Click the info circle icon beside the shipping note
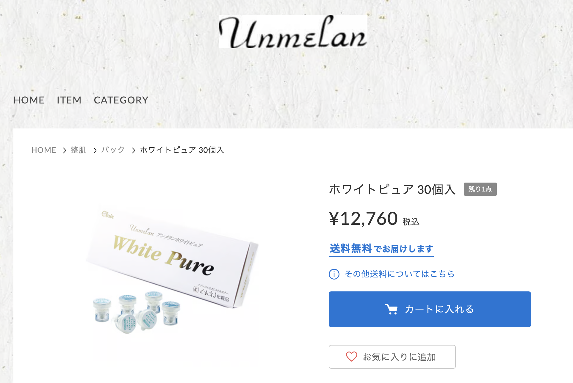This screenshot has height=383, width=573. [334, 274]
